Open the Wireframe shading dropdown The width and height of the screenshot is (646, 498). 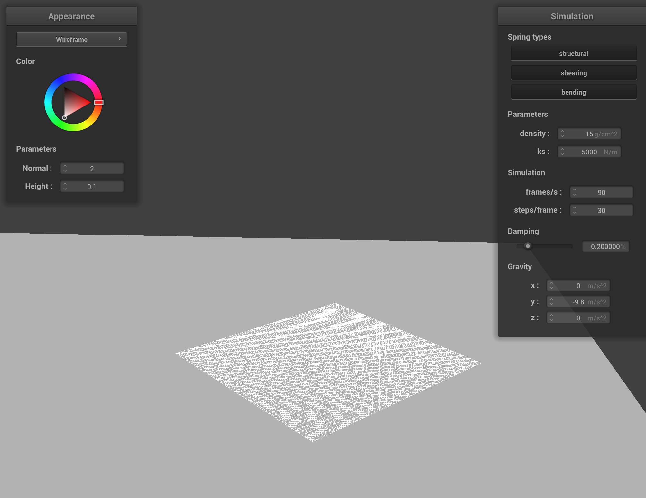tap(72, 39)
